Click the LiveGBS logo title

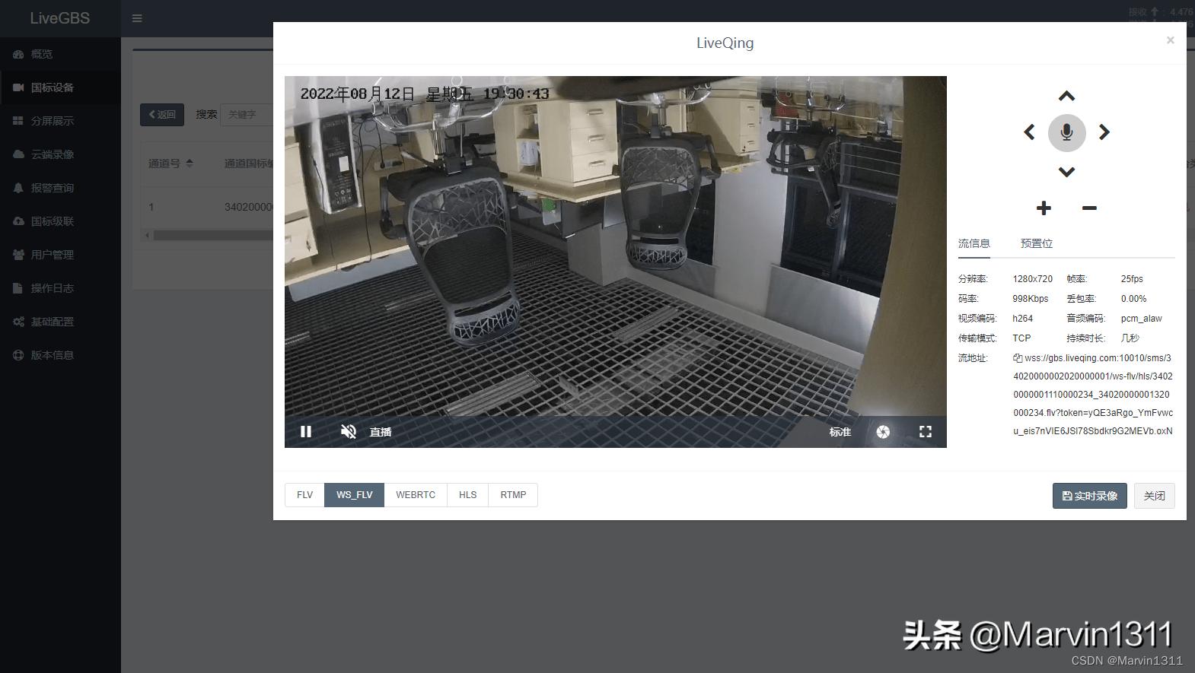coord(60,18)
